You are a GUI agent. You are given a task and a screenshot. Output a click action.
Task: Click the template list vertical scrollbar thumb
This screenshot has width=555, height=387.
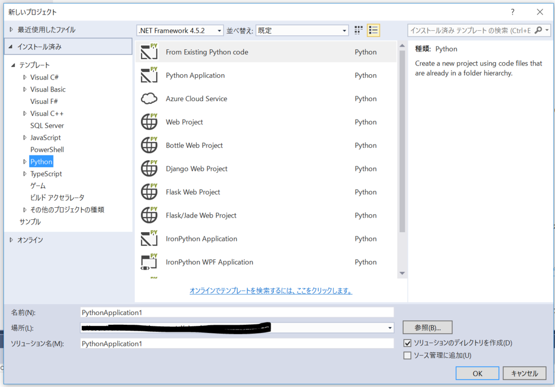pos(402,141)
